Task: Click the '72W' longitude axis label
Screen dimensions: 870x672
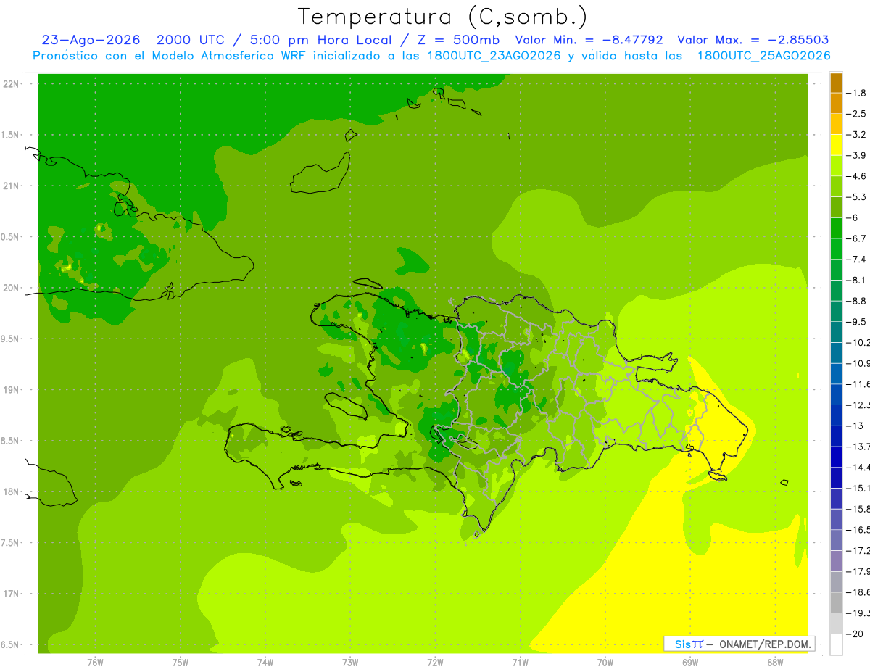Action: pos(435,663)
